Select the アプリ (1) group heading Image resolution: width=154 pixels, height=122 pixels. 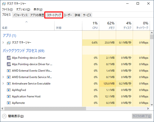(x=10, y=36)
